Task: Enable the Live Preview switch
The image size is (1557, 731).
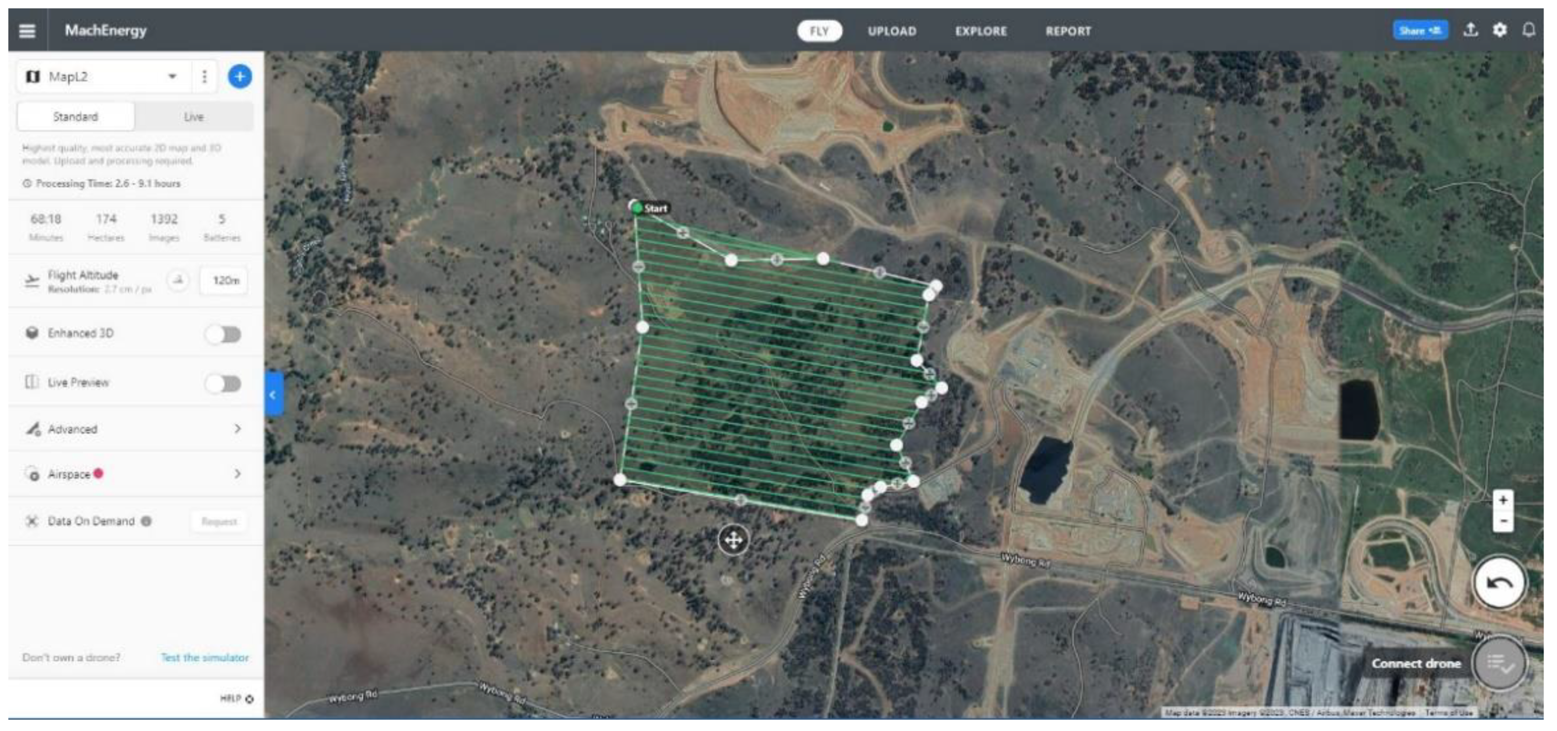Action: point(223,384)
